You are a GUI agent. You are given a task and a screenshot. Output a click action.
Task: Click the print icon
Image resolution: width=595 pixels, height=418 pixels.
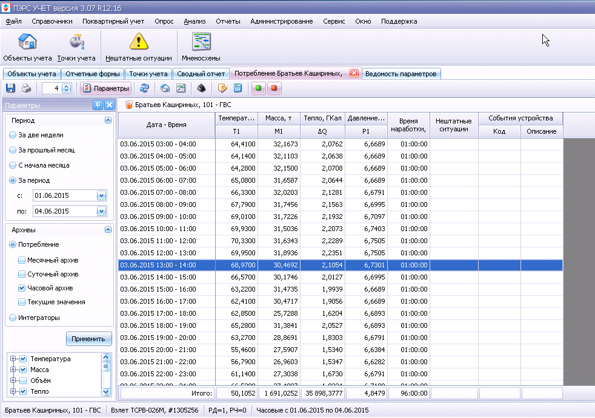[x=26, y=88]
